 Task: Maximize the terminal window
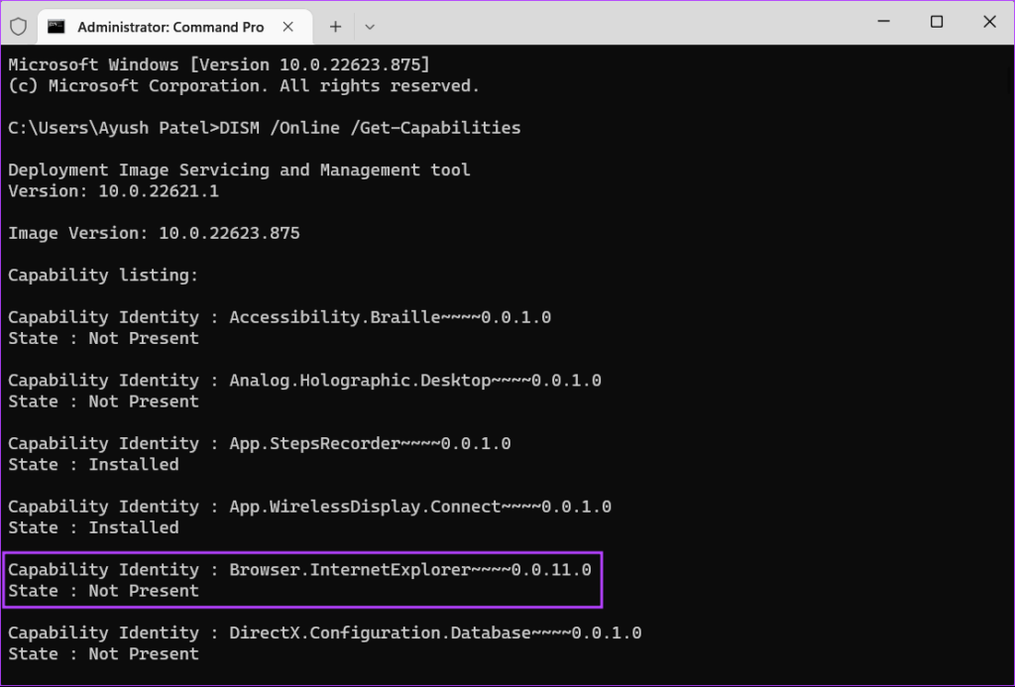(937, 22)
